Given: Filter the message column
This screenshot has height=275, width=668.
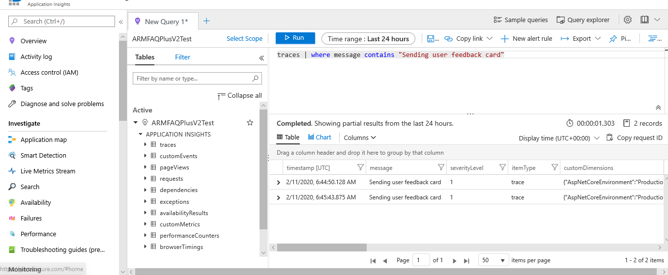Looking at the screenshot, I should [x=441, y=167].
